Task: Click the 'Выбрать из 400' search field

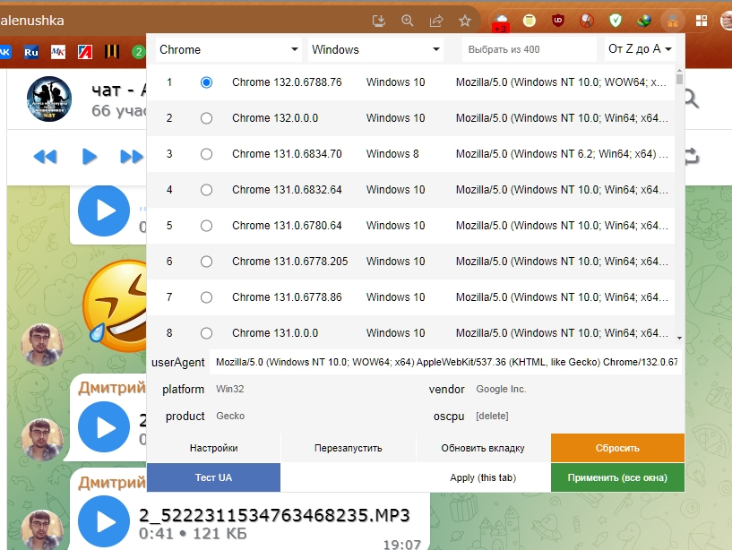Action: tap(529, 49)
